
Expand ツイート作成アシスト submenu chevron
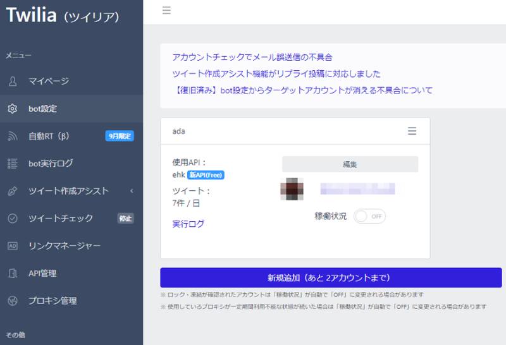[x=132, y=191]
